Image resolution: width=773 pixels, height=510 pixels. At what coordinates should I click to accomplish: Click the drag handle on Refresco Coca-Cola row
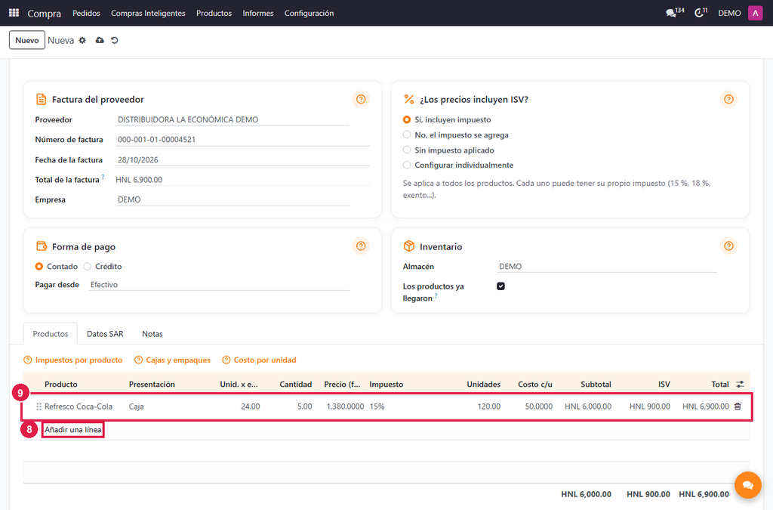coord(38,406)
